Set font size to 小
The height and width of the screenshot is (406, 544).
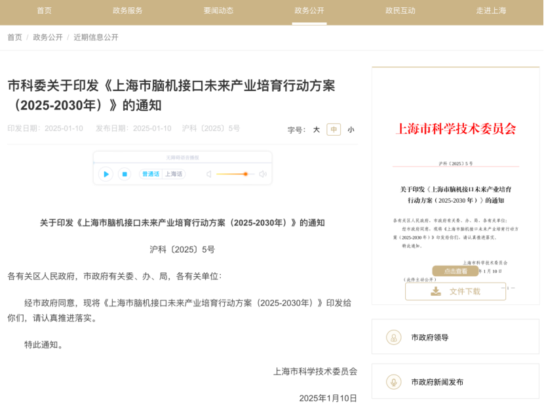[x=351, y=130]
